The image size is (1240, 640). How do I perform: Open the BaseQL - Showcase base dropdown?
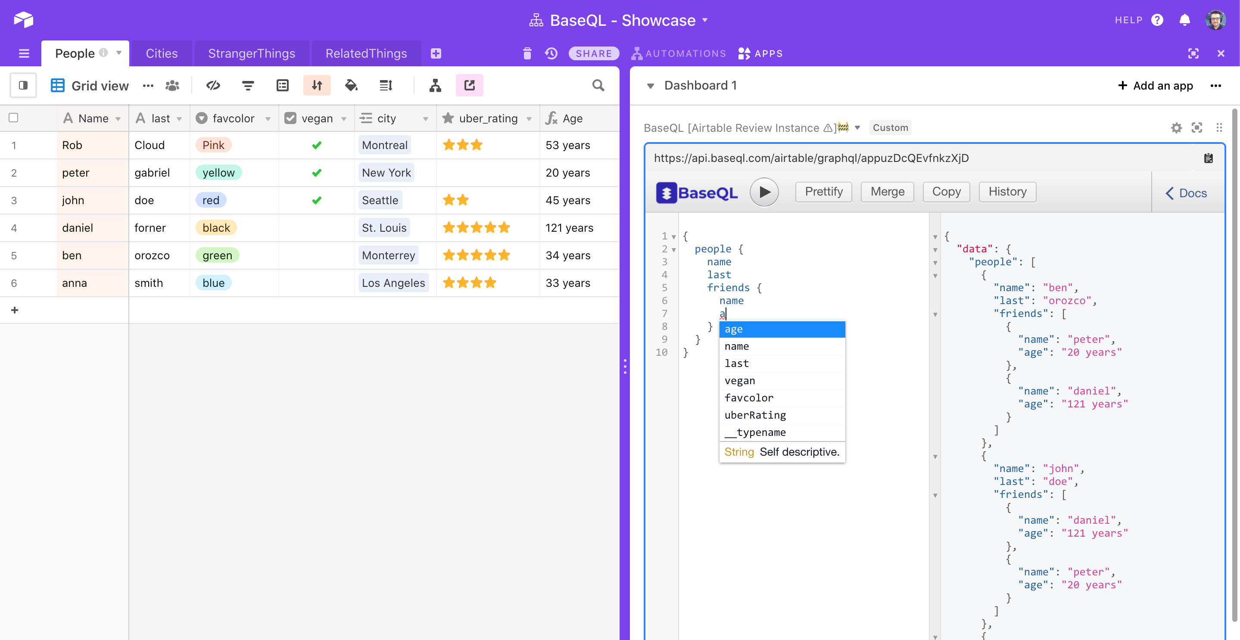(705, 20)
